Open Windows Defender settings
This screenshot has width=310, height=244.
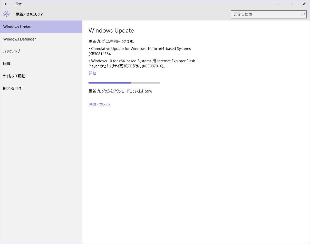coord(41,39)
